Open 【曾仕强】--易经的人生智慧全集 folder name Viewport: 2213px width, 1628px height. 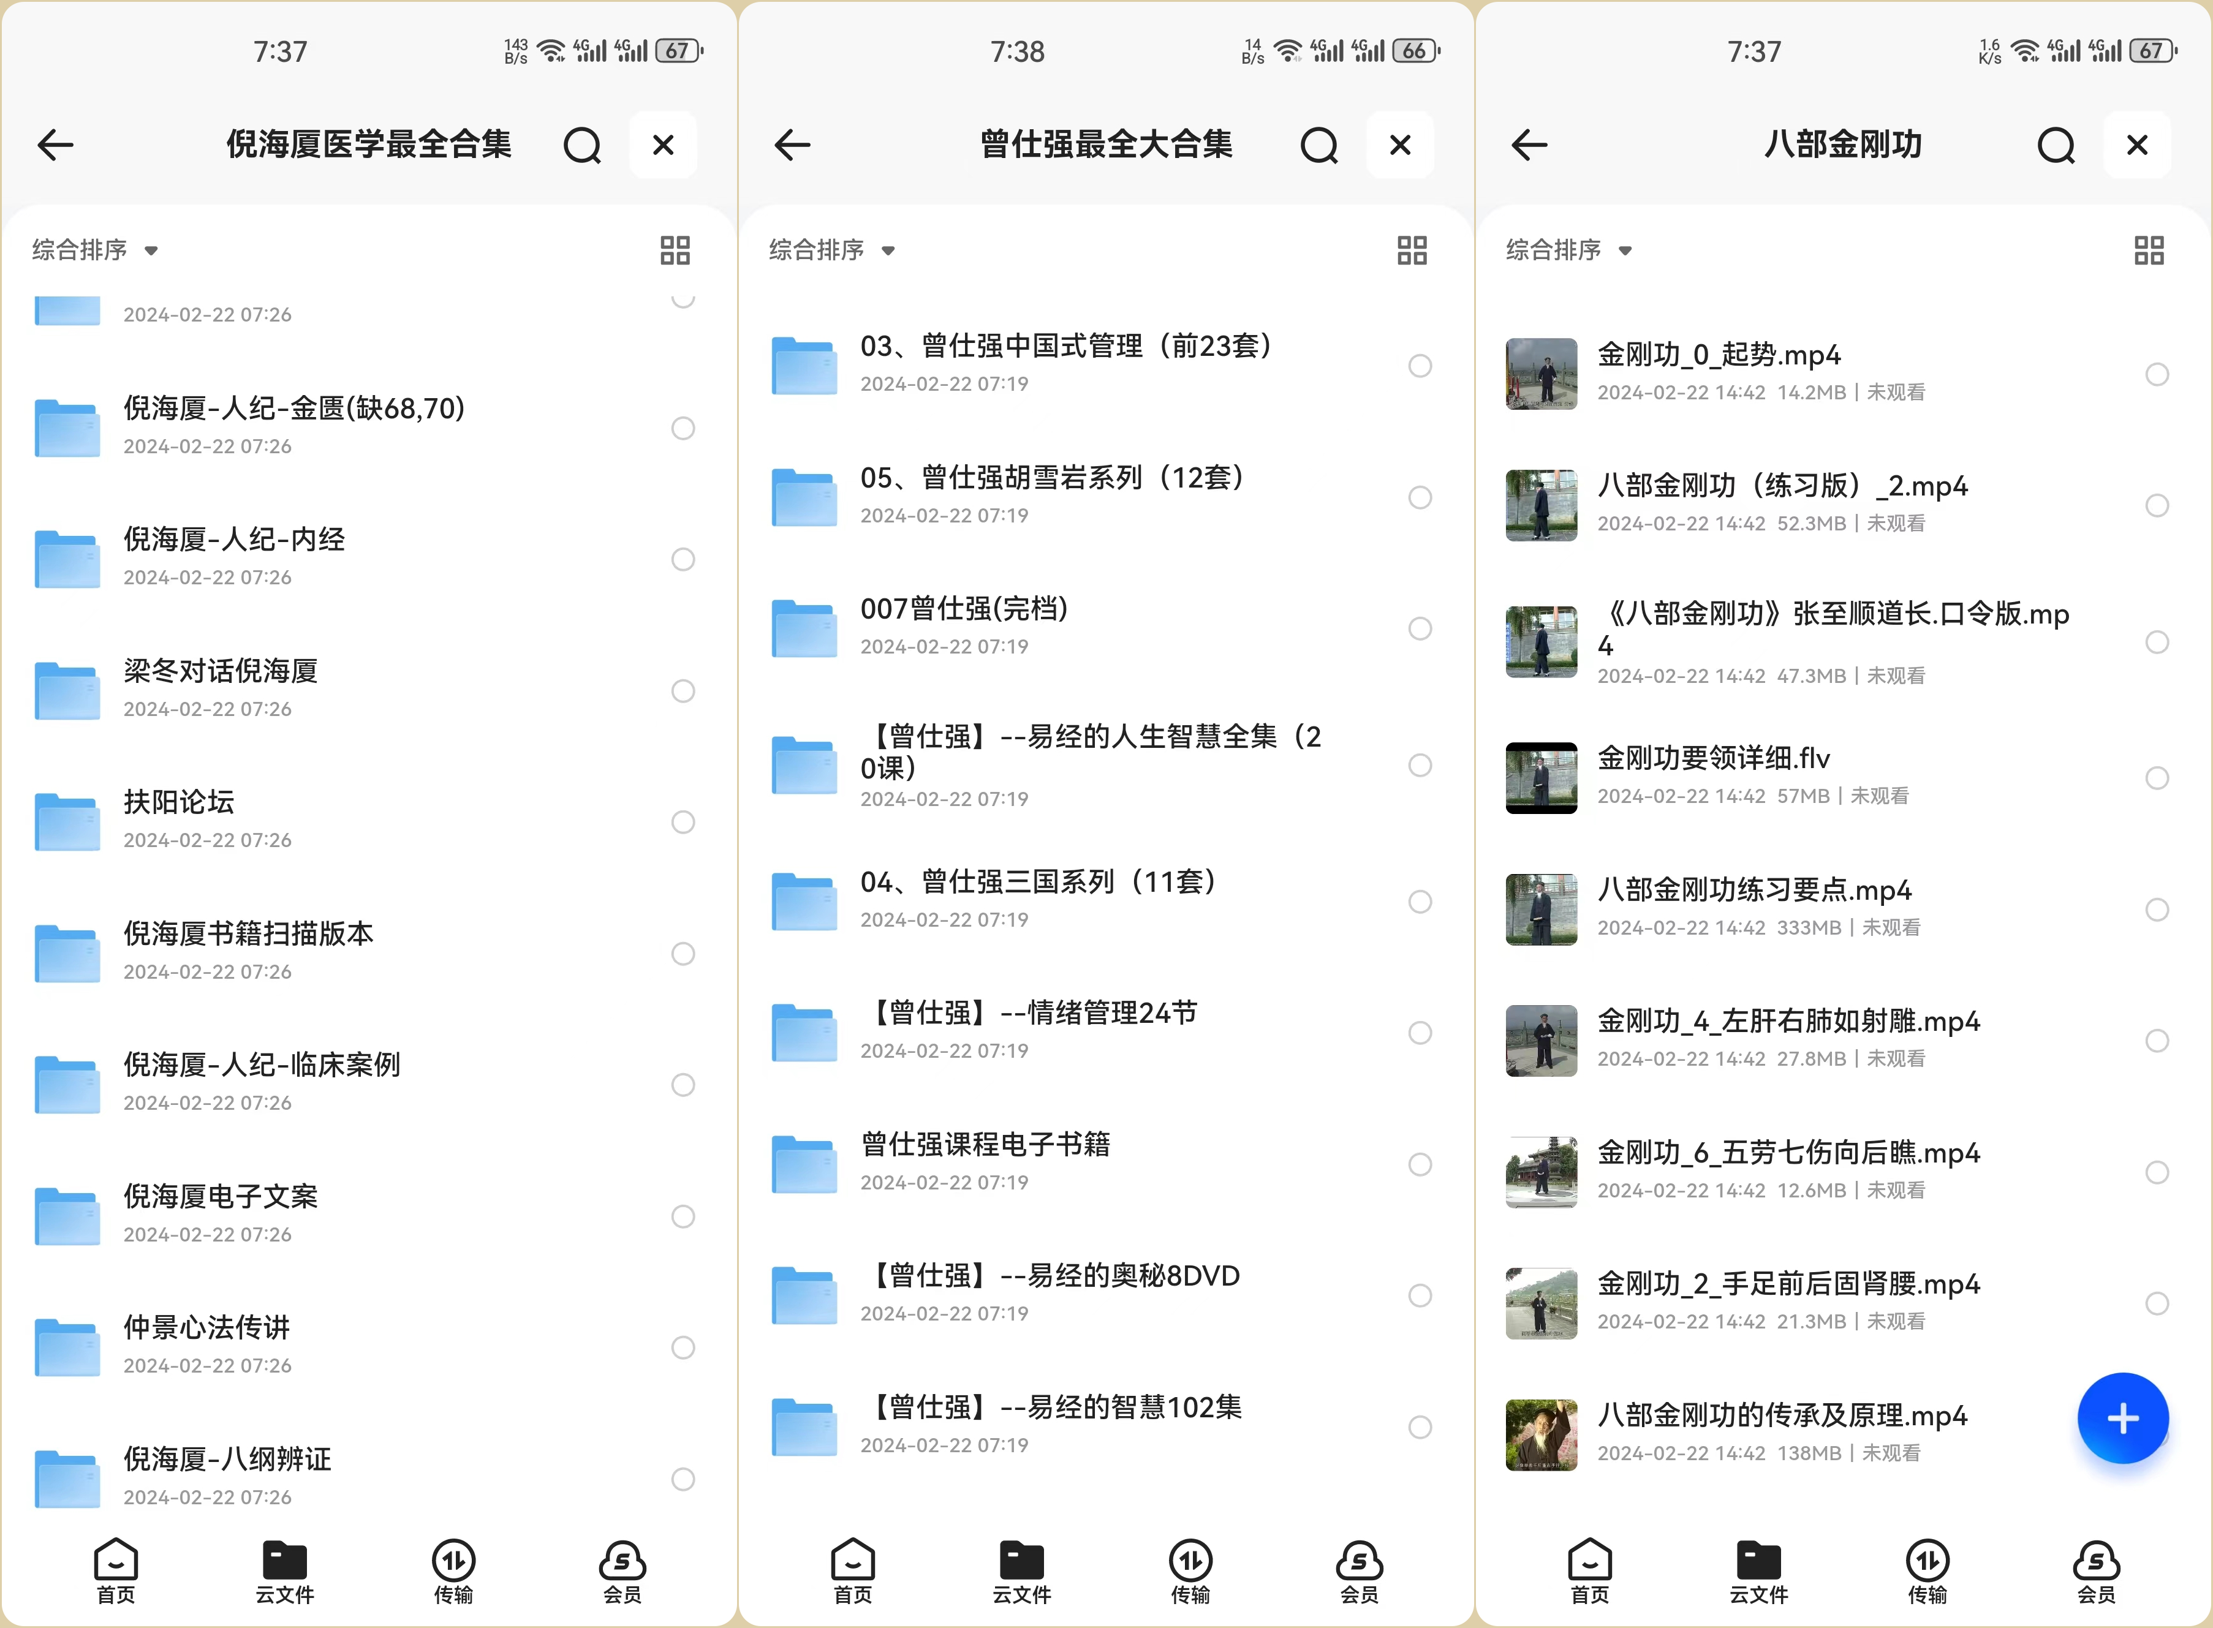tap(1091, 752)
